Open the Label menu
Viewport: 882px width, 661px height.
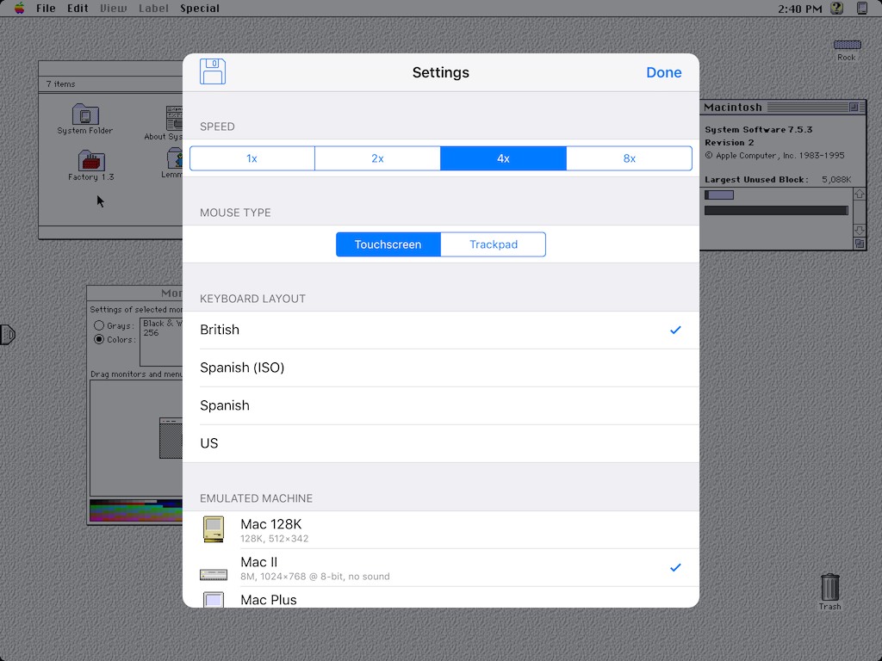click(x=153, y=9)
